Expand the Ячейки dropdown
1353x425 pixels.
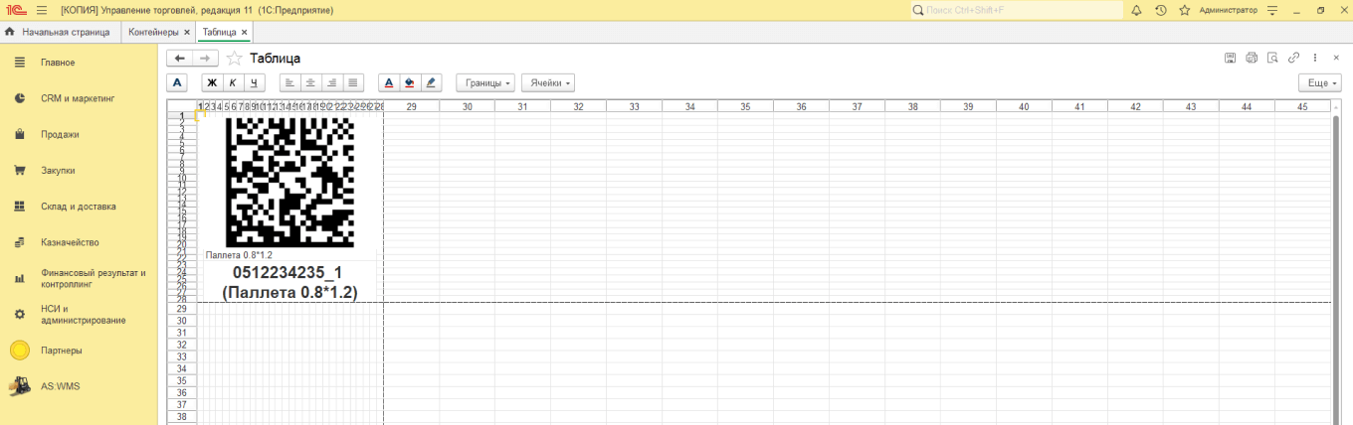pyautogui.click(x=548, y=82)
